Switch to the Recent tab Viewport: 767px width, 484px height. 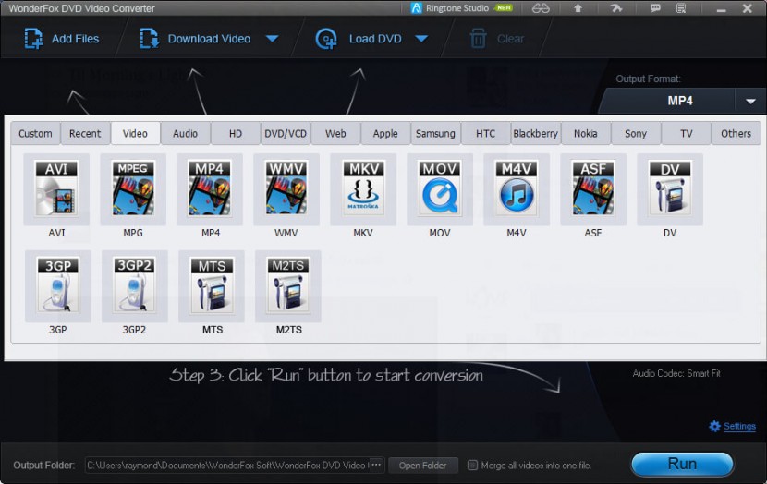pyautogui.click(x=85, y=133)
